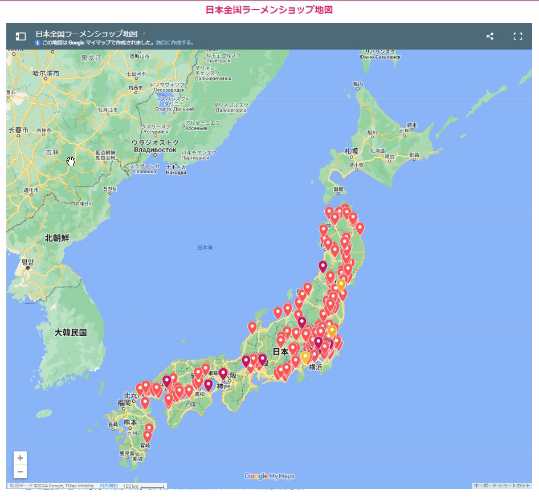
Task: View the map in fullscreen
Action: pos(518,36)
